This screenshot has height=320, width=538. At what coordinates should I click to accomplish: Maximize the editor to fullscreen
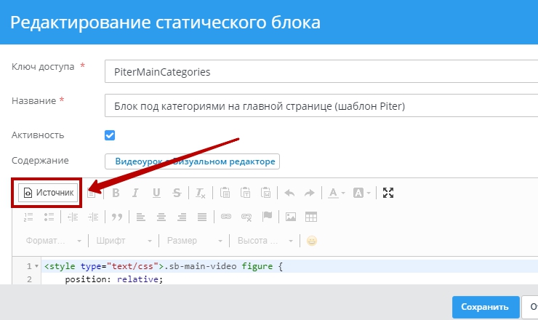(388, 193)
